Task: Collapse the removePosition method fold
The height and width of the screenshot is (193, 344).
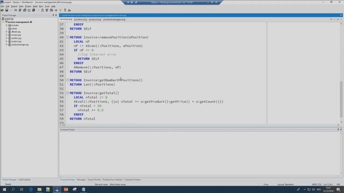Action: click(x=68, y=37)
